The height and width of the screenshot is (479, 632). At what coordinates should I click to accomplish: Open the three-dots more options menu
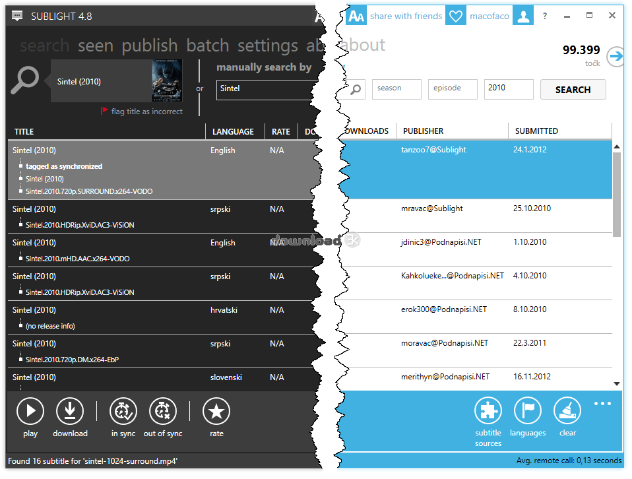pyautogui.click(x=602, y=404)
